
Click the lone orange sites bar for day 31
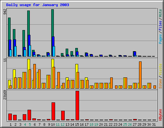[x=155, y=87]
